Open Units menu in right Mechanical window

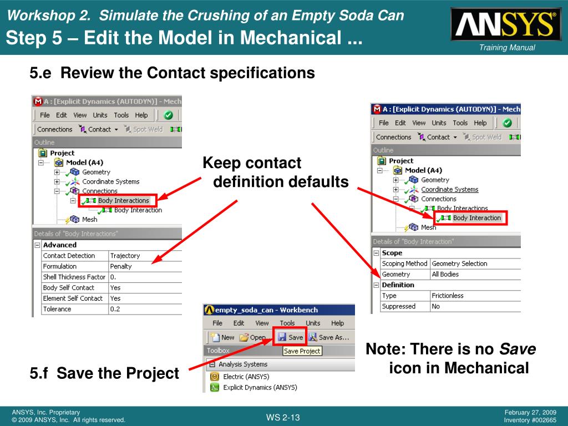click(x=439, y=123)
